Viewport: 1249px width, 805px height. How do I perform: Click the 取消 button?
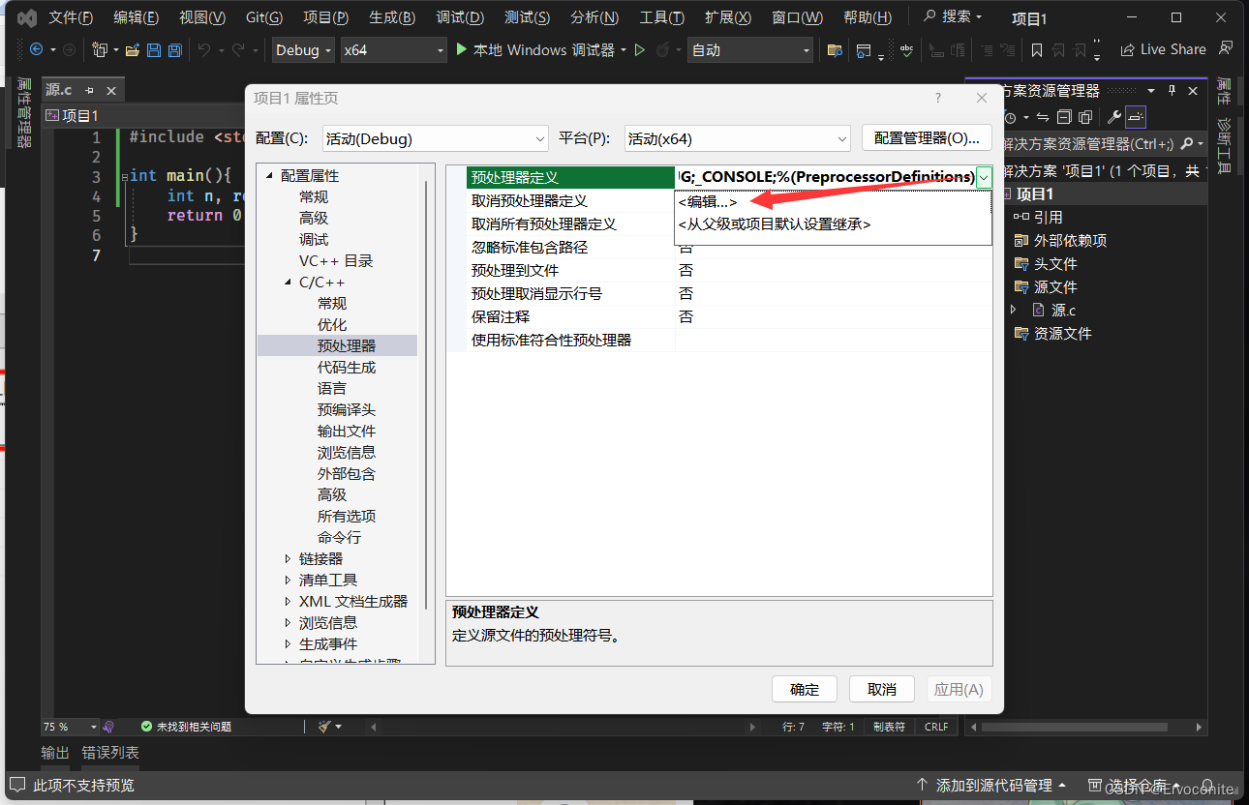click(x=882, y=689)
